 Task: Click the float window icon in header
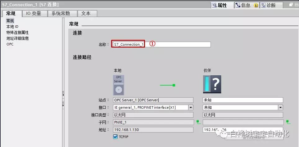tap(291, 5)
